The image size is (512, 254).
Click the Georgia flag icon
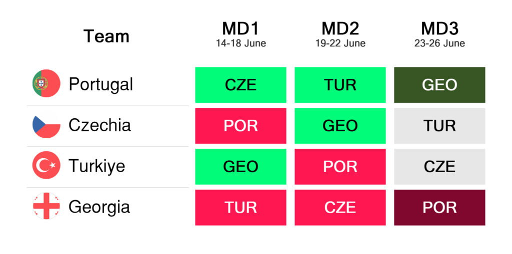coord(46,207)
